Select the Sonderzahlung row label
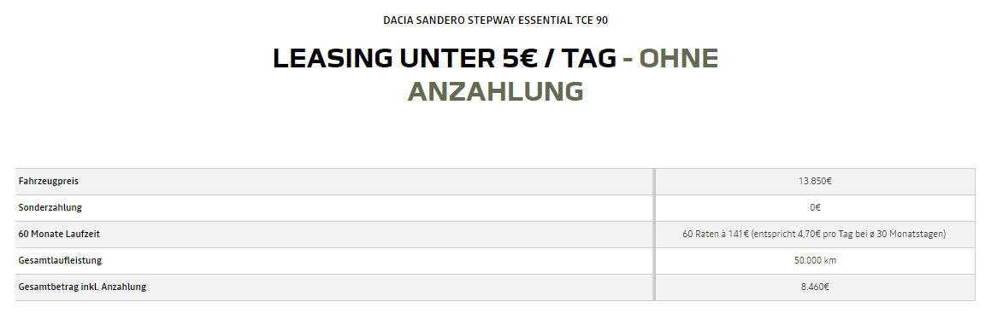The width and height of the screenshot is (991, 319). click(50, 207)
